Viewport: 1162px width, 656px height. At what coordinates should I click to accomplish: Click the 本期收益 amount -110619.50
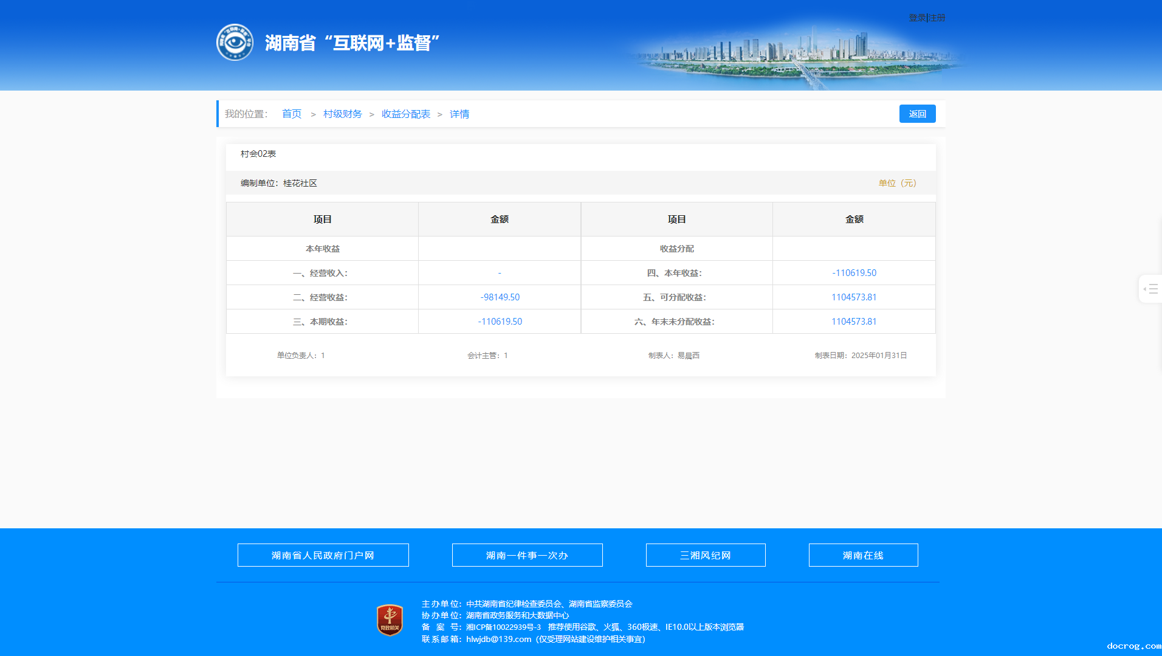pyautogui.click(x=500, y=322)
